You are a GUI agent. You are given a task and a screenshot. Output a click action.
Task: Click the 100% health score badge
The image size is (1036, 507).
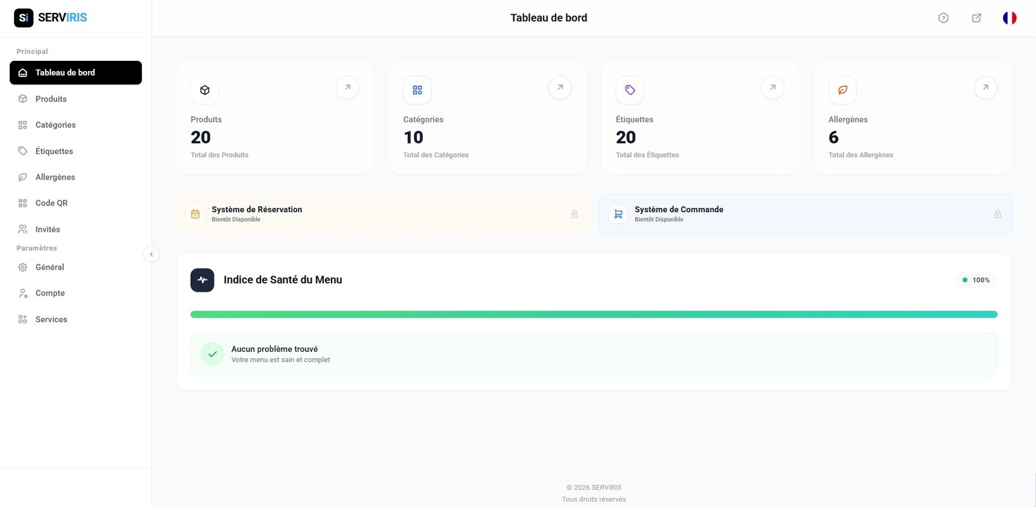point(976,280)
